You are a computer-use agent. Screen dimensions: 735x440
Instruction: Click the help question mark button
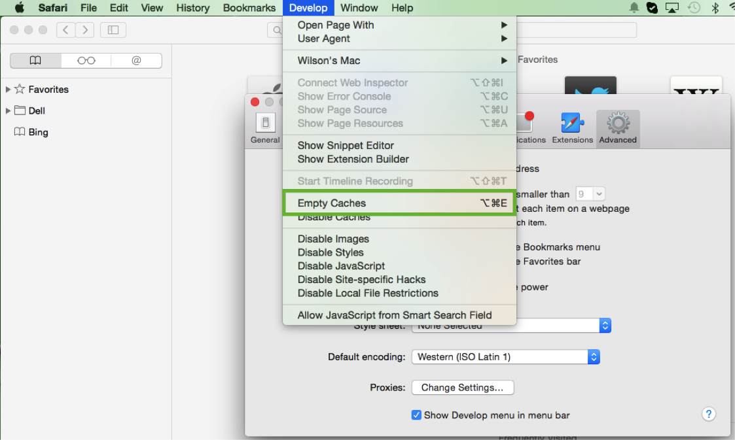pyautogui.click(x=709, y=414)
